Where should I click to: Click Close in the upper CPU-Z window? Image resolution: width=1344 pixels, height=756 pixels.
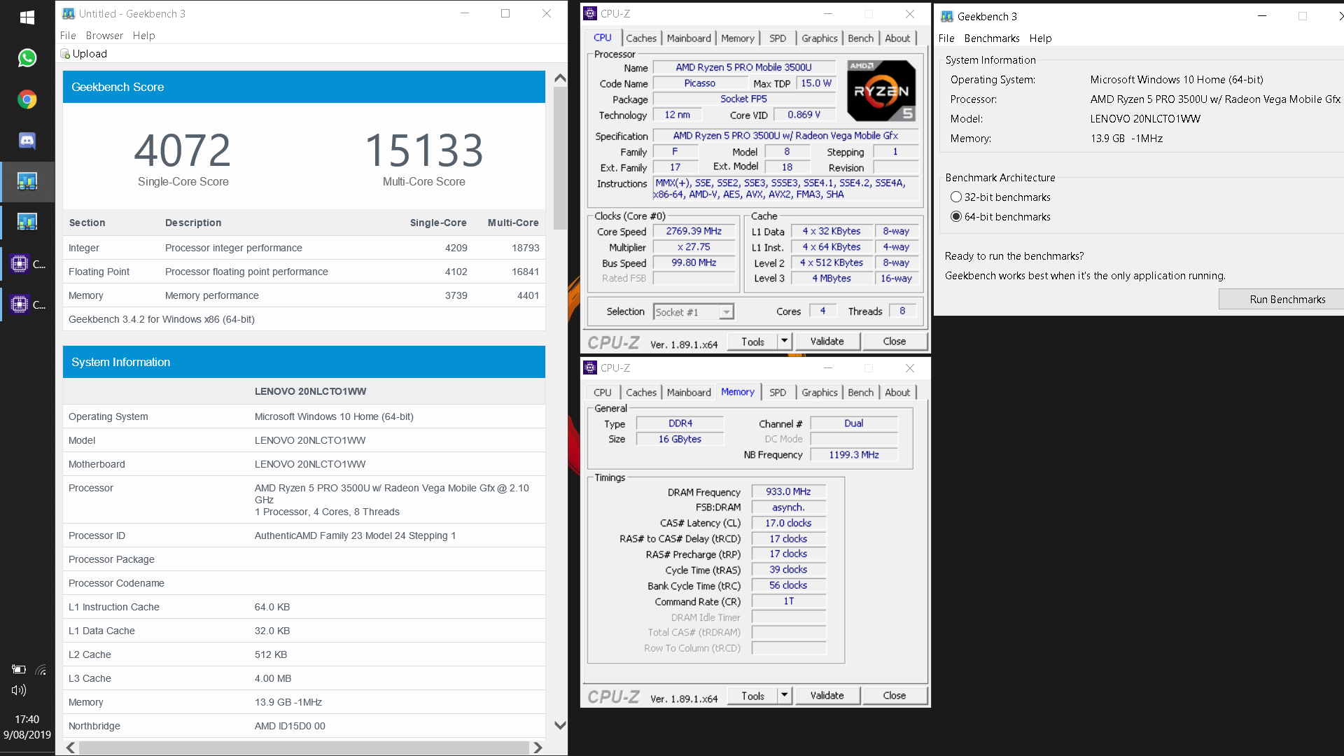(894, 342)
